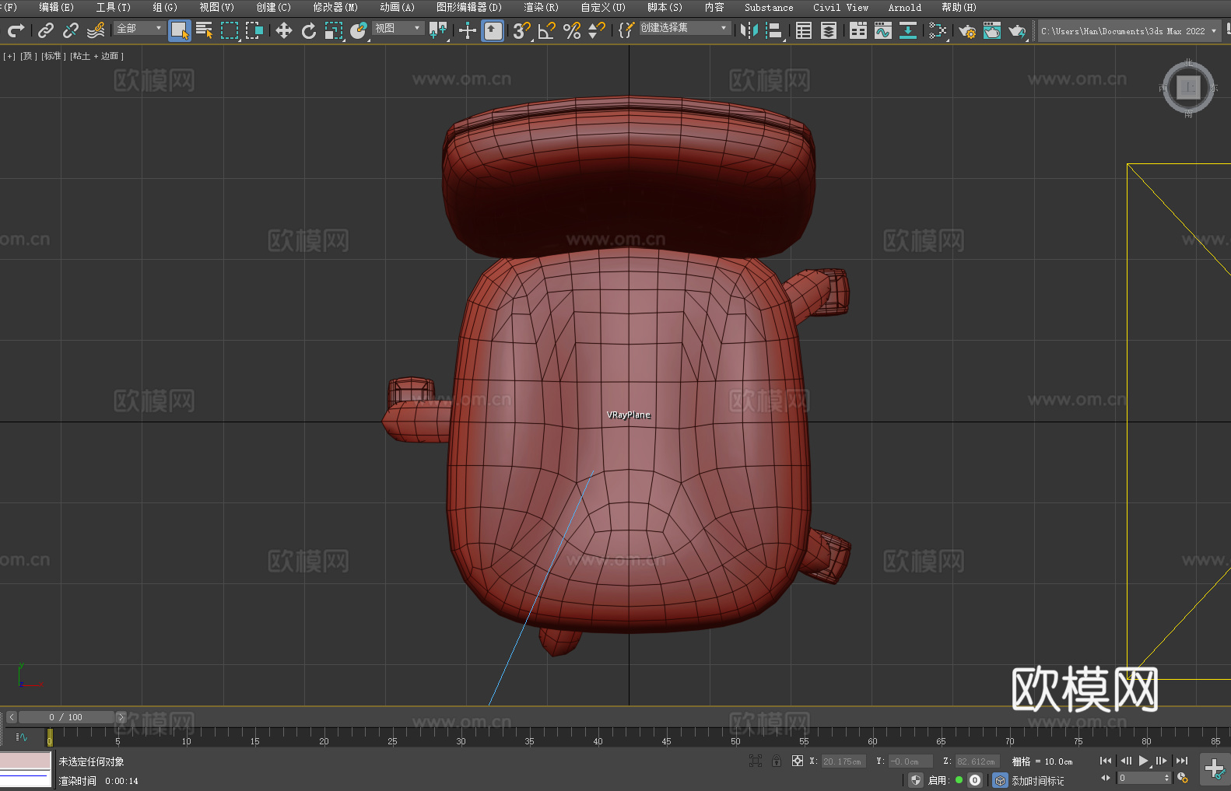Image resolution: width=1231 pixels, height=791 pixels.
Task: Click the Z coordinate field
Action: coord(977,761)
